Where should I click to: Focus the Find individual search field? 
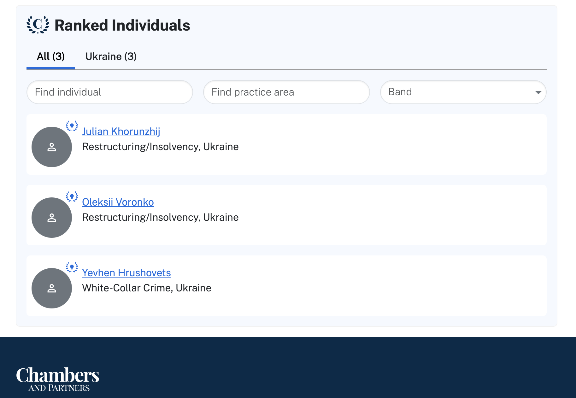coord(109,92)
